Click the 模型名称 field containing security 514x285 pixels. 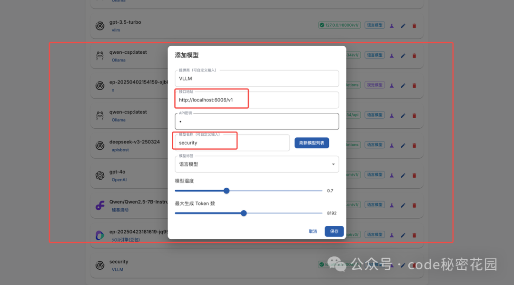[x=232, y=143]
